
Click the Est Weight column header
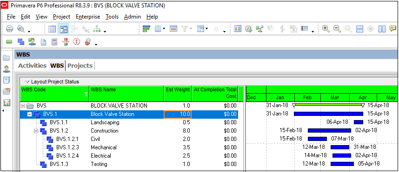(178, 94)
